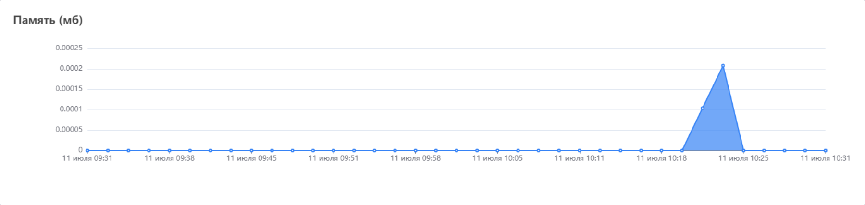Select the 0.00005 y-axis label
Viewport: 865px width, 205px height.
tap(69, 130)
